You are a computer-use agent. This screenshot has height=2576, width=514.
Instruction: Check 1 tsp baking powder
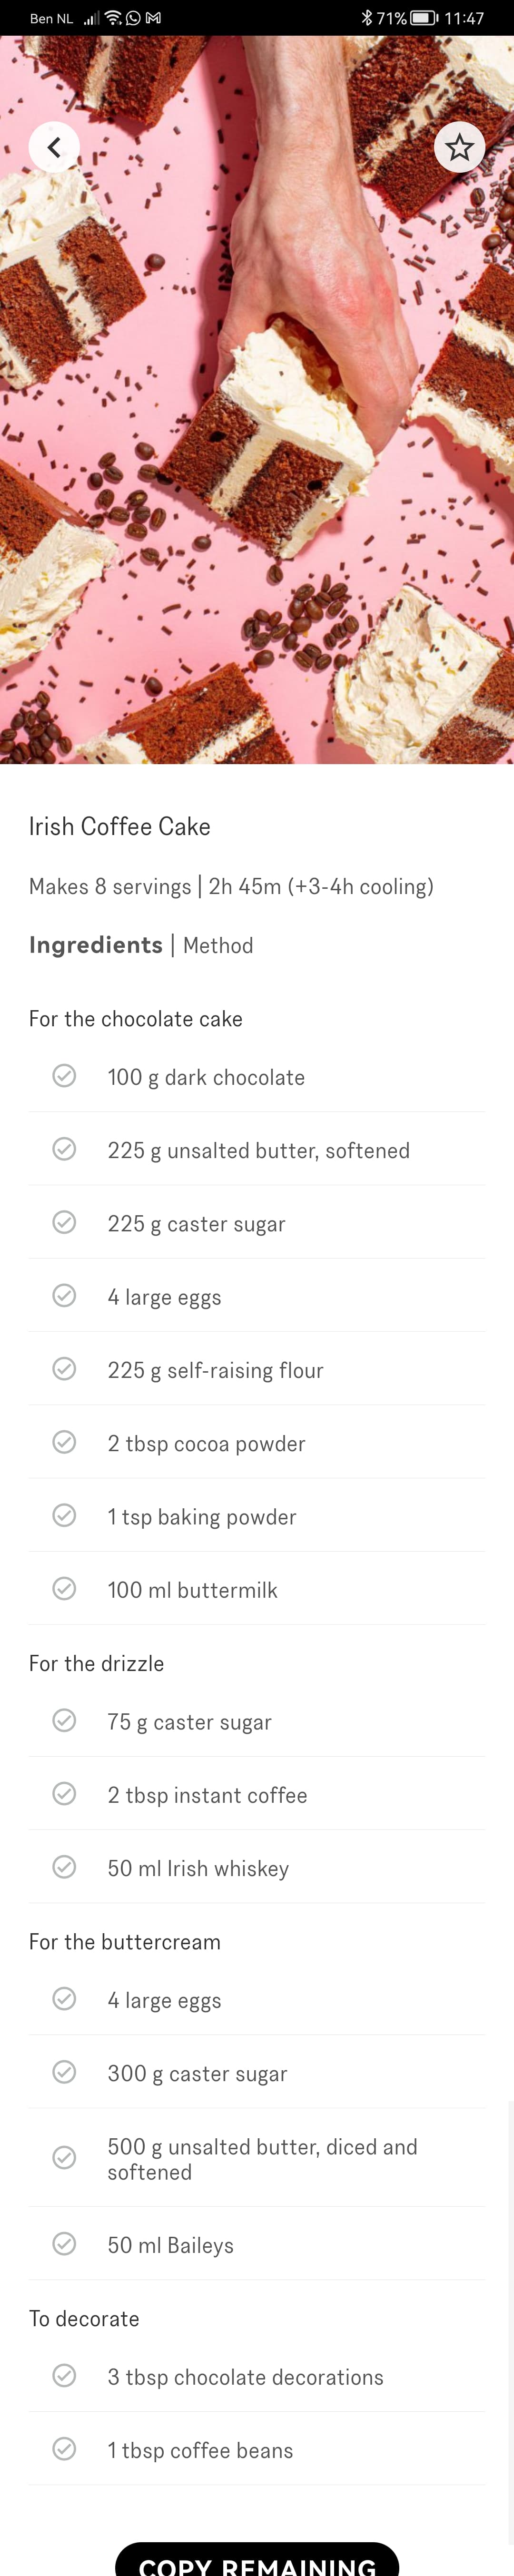pyautogui.click(x=64, y=1514)
